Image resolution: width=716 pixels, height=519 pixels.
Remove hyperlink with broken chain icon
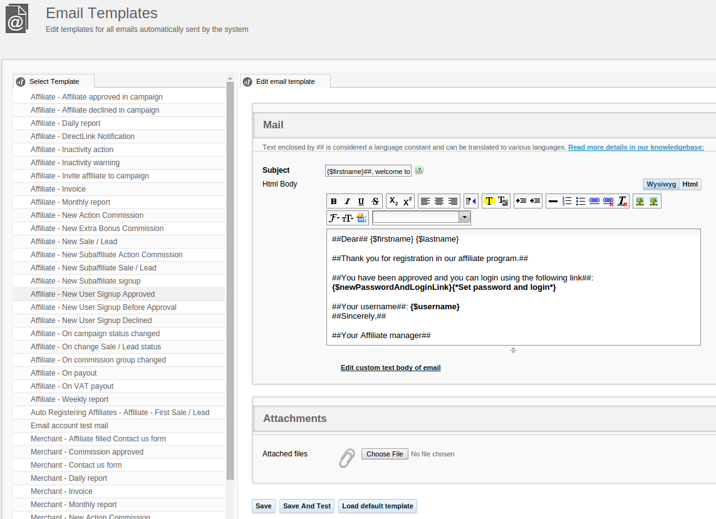click(608, 202)
